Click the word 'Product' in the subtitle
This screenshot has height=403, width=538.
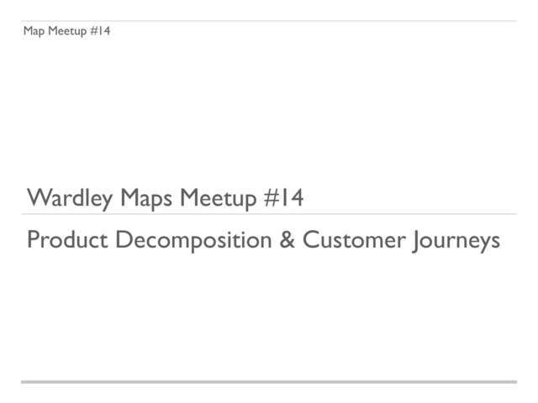click(x=67, y=239)
